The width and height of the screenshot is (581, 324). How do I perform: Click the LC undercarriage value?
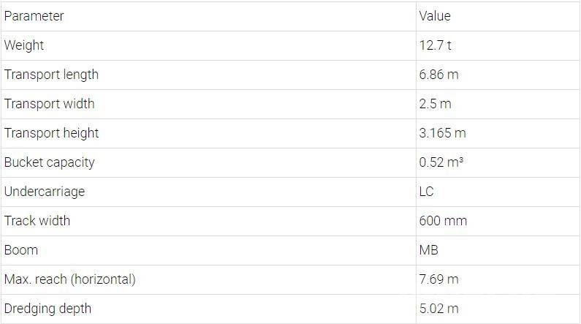pos(426,192)
